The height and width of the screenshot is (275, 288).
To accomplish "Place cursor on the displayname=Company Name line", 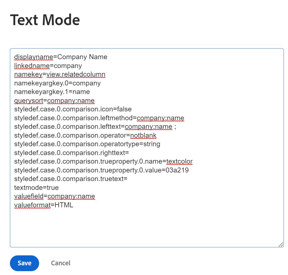I will coord(61,57).
